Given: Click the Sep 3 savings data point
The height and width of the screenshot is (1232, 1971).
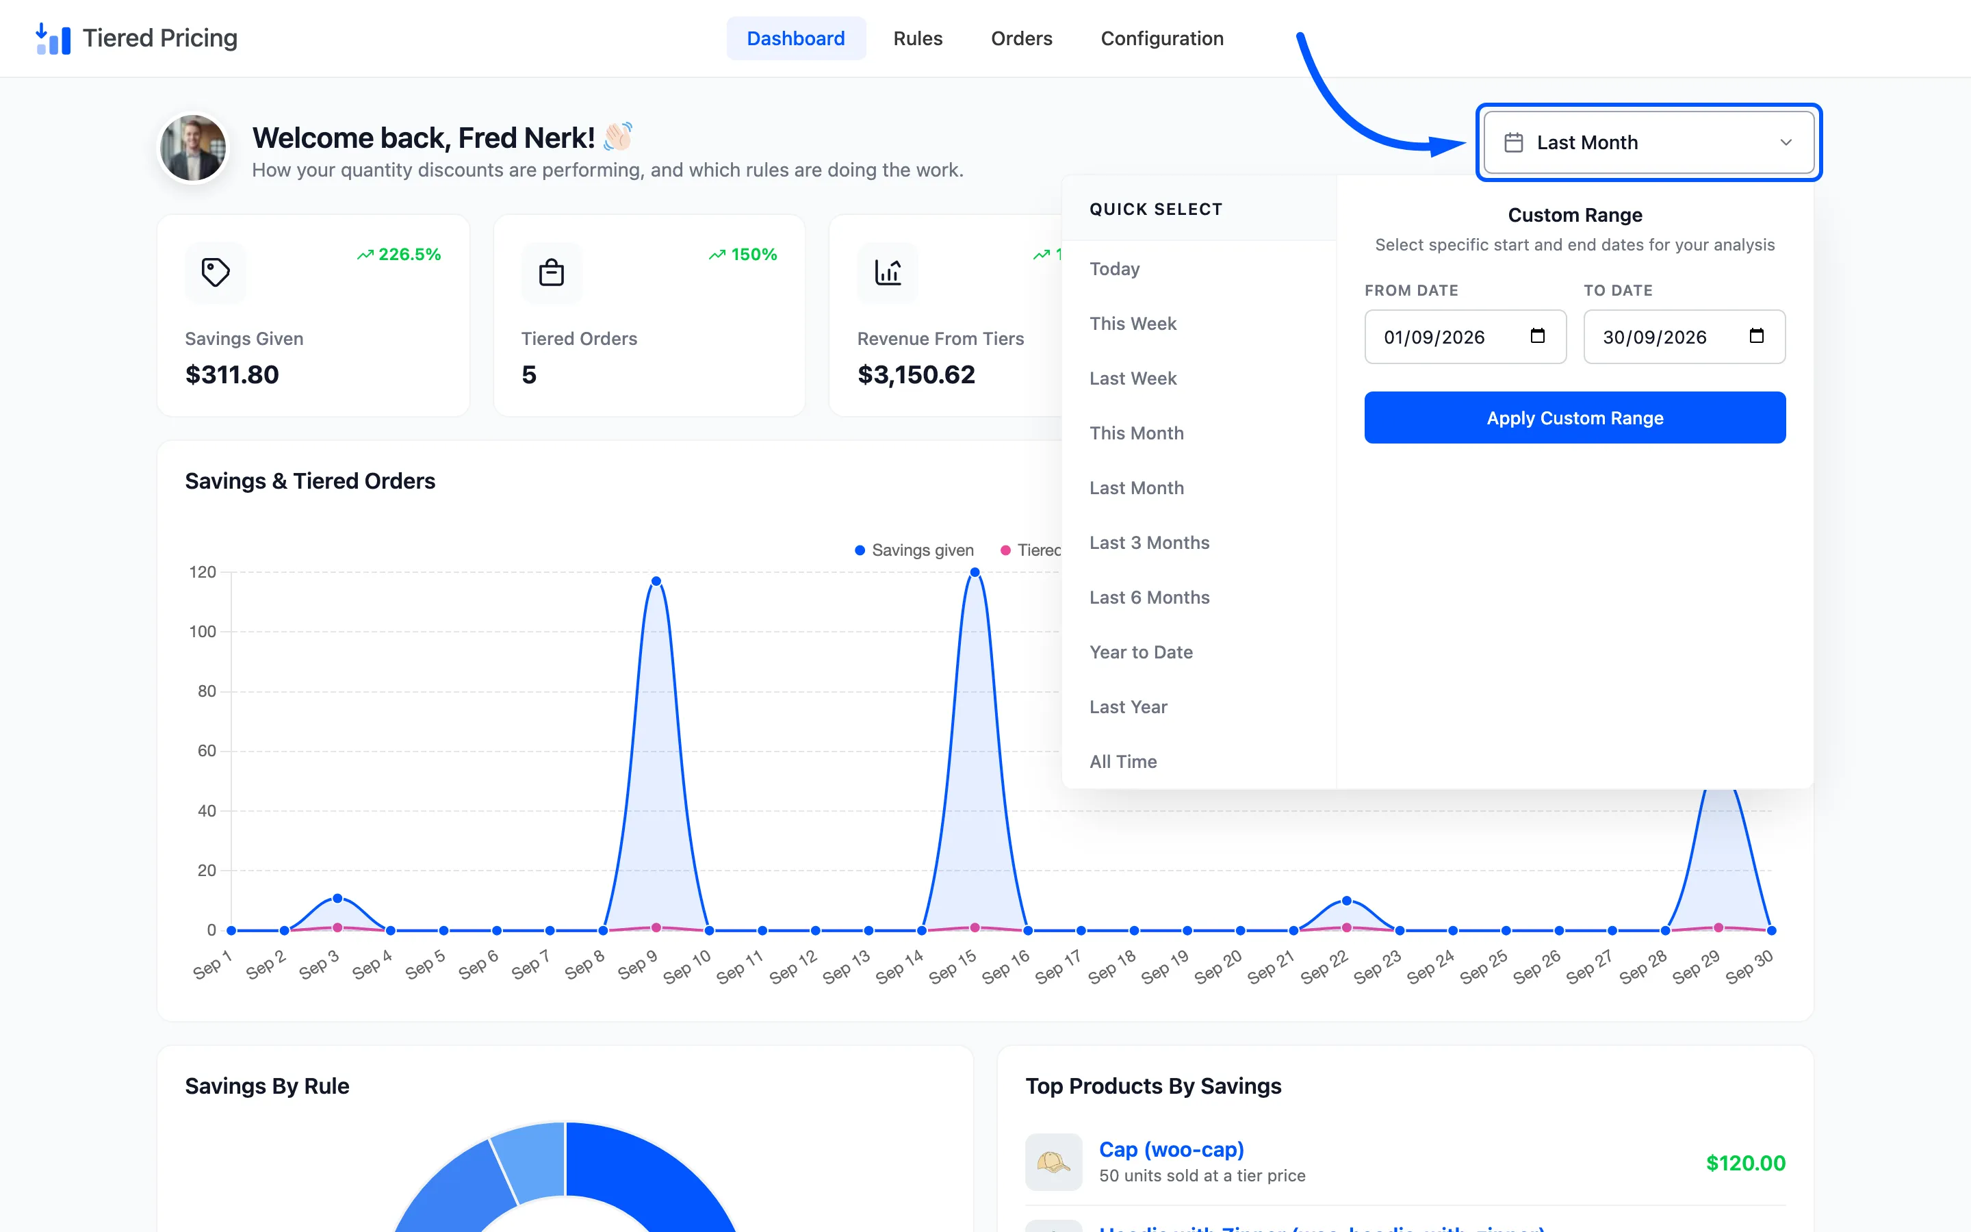Looking at the screenshot, I should tap(337, 898).
